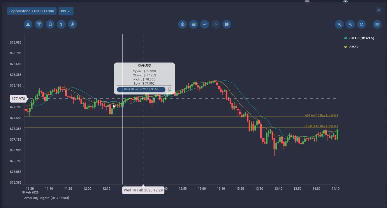Image resolution: width=387 pixels, height=208 pixels.
Task: Select the candlestick chart type icon
Action: pos(227,24)
